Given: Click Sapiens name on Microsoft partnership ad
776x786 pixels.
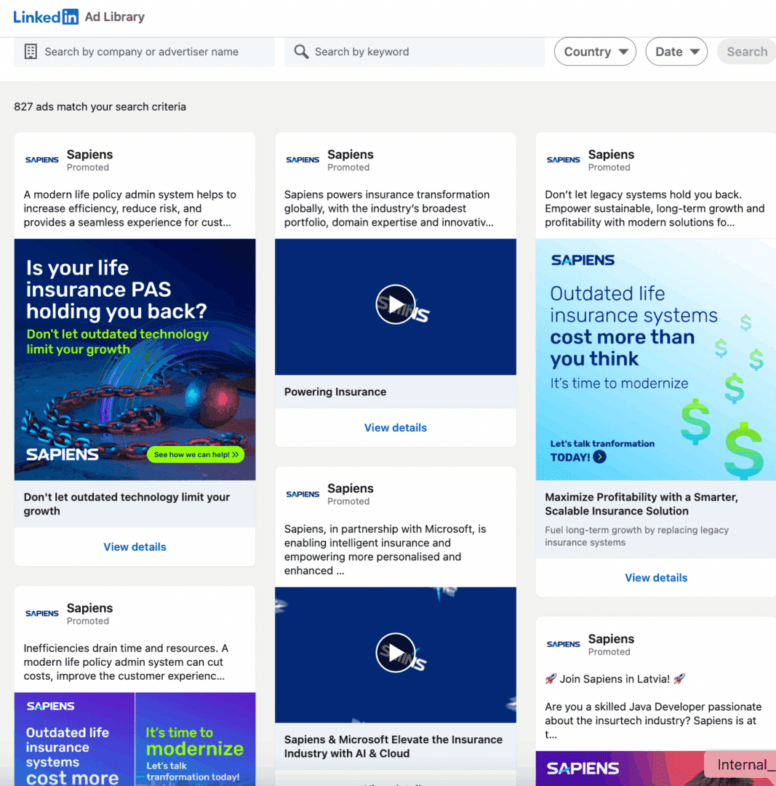Looking at the screenshot, I should (350, 488).
